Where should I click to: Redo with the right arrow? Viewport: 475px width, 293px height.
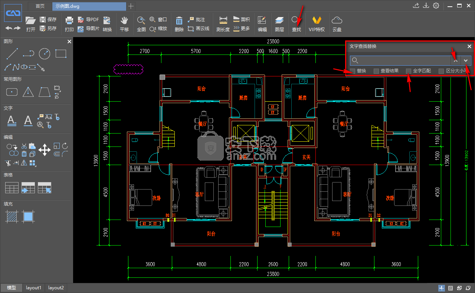tap(17, 28)
